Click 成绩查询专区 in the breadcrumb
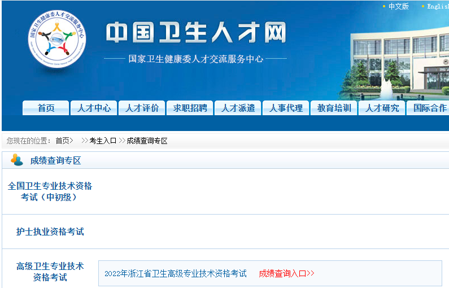Viewport: 449px width, 288px height. (147, 141)
